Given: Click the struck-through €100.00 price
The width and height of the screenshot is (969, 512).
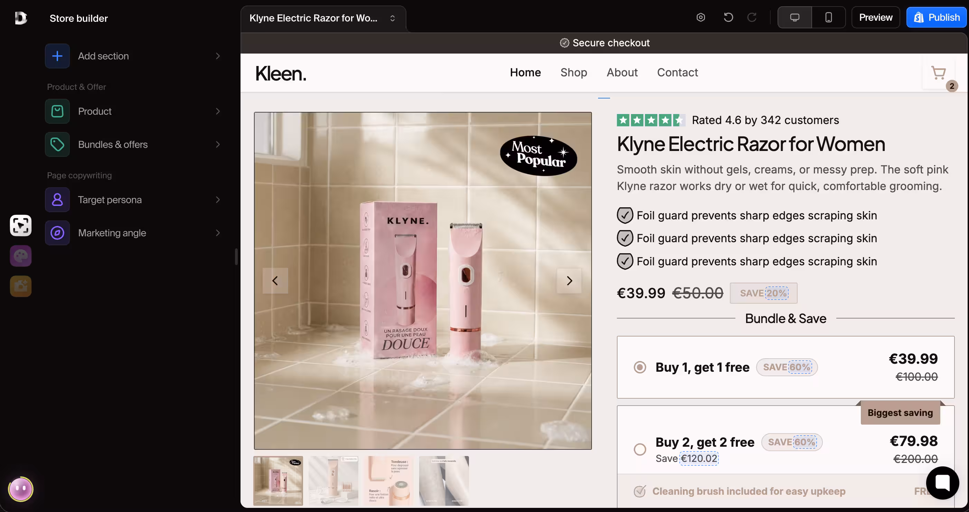Looking at the screenshot, I should point(916,377).
